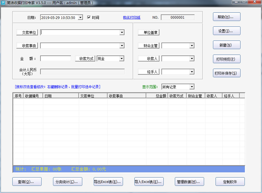Viewport: 262px width, 193px height.
Task: Click the 收款事由 text input
Action: (80, 46)
